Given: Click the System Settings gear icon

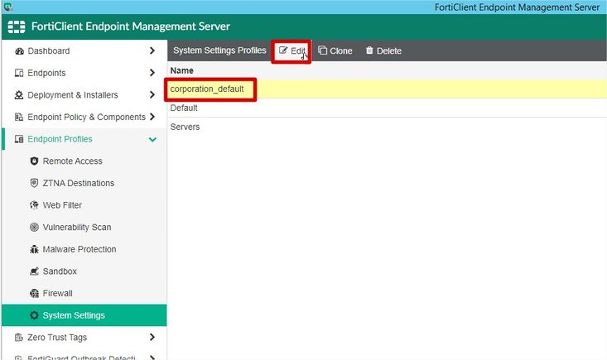Looking at the screenshot, I should point(34,315).
